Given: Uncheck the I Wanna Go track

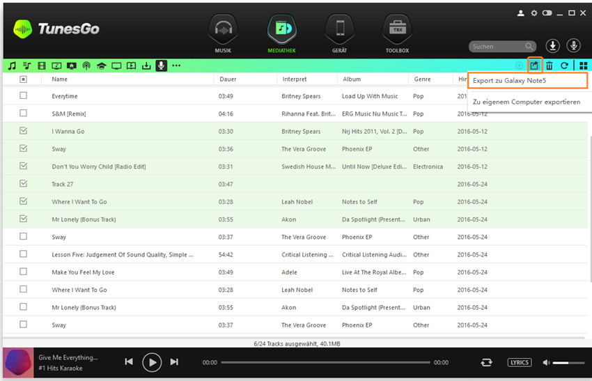Looking at the screenshot, I should 23,130.
